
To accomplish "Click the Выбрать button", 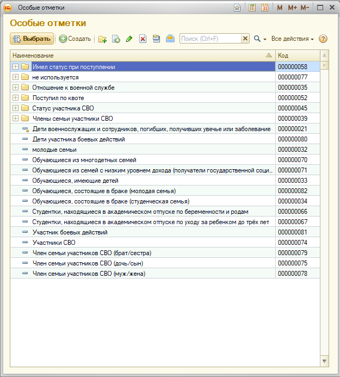I will (32, 39).
